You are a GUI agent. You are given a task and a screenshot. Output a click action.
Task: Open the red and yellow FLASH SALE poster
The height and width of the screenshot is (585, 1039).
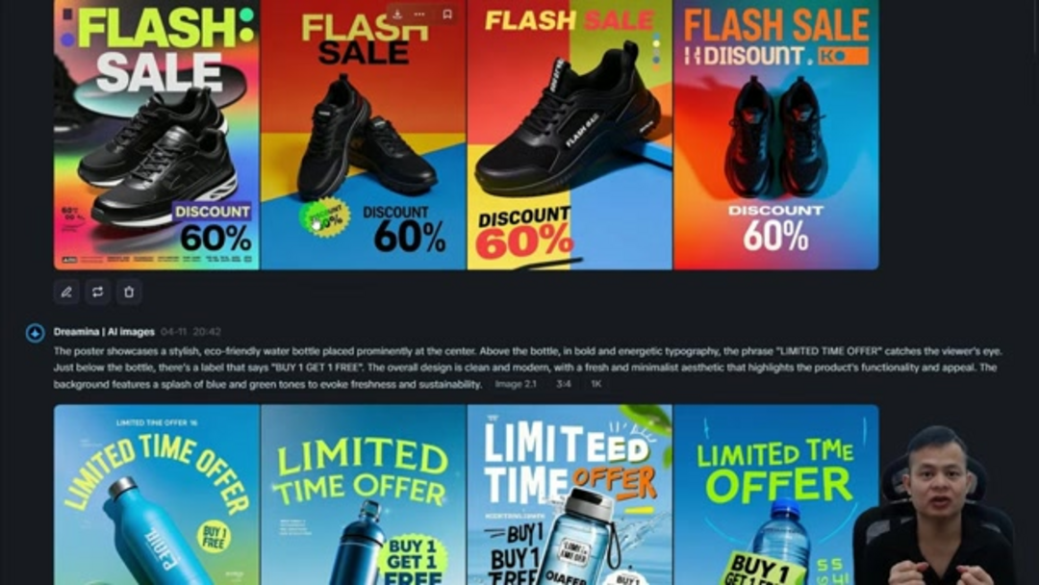click(x=363, y=135)
